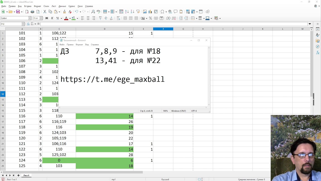Expand the Name Box F12 dropdown
This screenshot has width=321, height=181.
pos(23,24)
